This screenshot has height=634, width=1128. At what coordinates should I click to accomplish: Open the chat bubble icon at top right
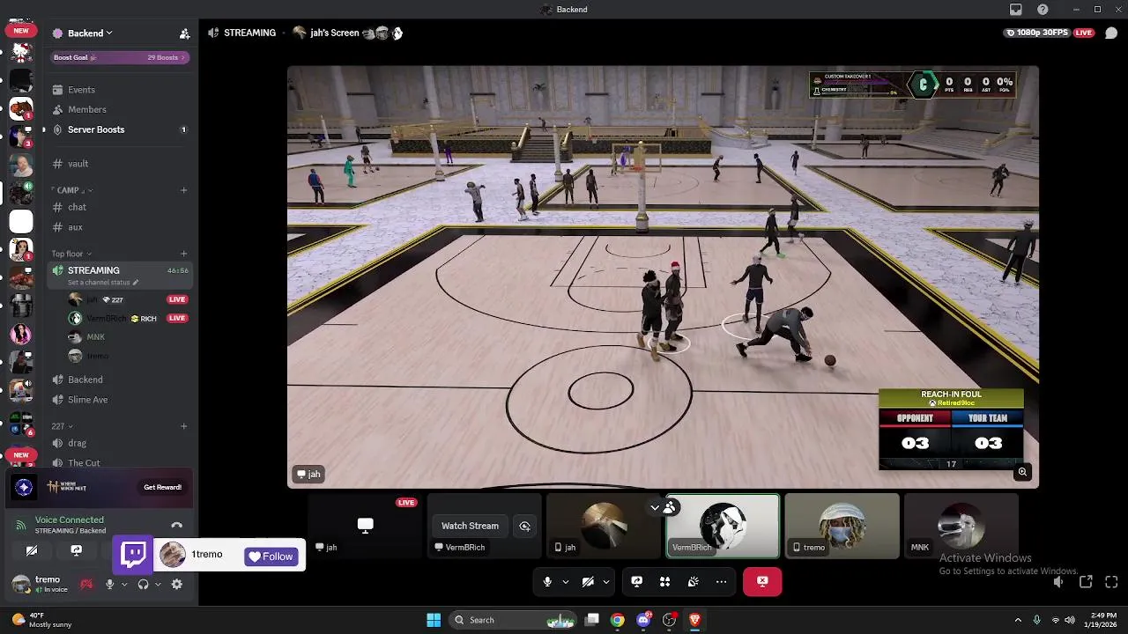click(1111, 33)
